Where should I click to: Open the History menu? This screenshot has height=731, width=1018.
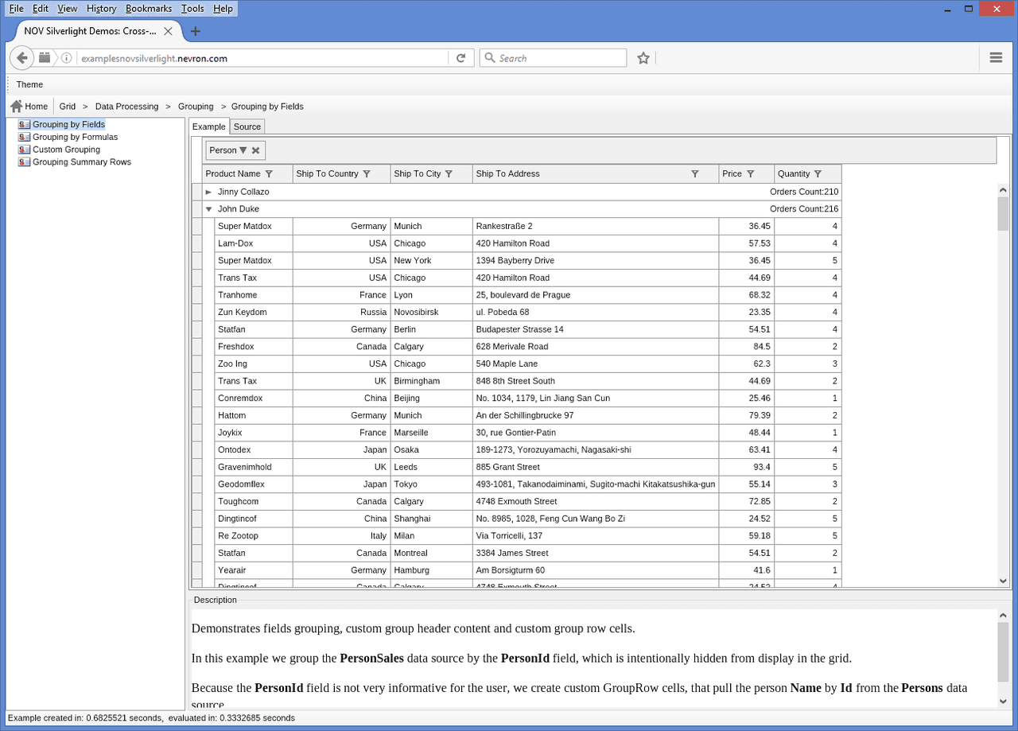[x=102, y=8]
